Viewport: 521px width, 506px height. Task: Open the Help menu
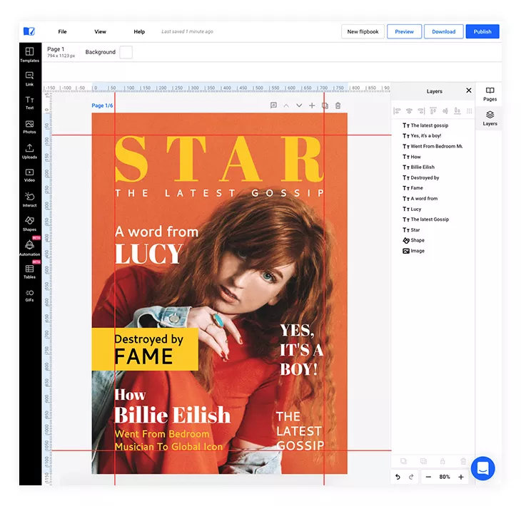point(139,31)
